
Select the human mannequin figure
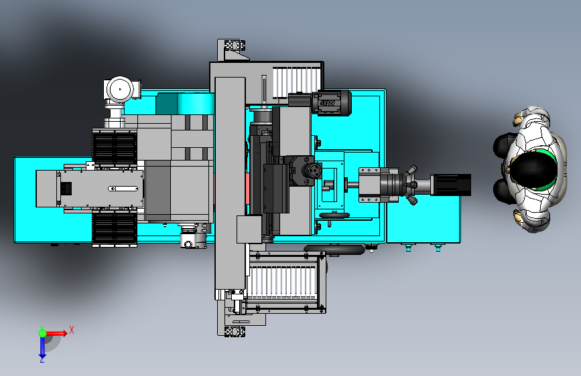(x=530, y=169)
